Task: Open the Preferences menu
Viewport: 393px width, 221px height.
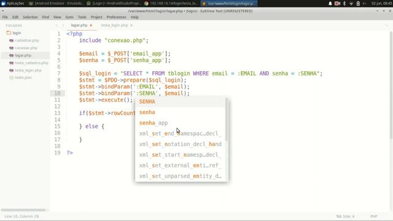Action: click(x=116, y=17)
